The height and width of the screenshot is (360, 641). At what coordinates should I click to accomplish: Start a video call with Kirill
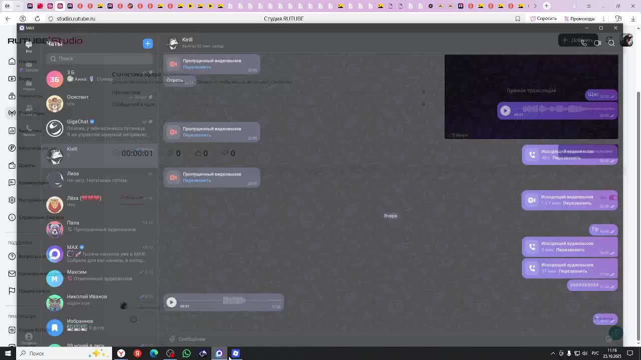tap(597, 43)
